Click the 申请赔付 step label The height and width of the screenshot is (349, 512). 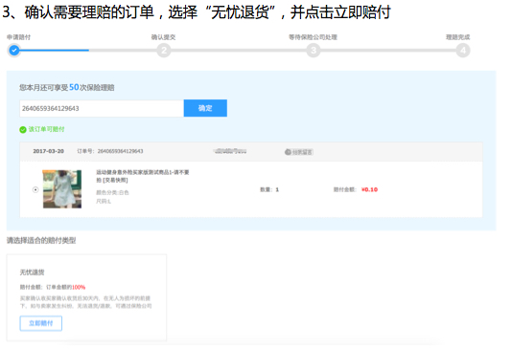click(x=18, y=37)
